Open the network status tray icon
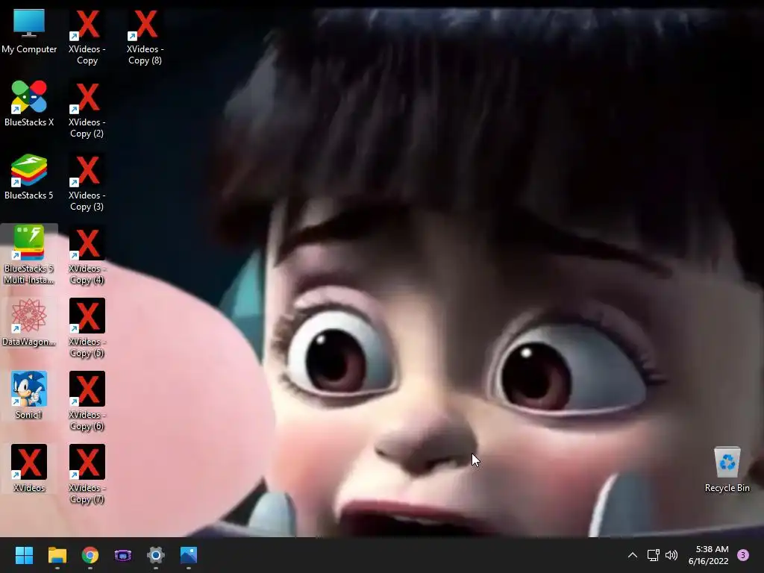Viewport: 764px width, 573px height. [653, 555]
